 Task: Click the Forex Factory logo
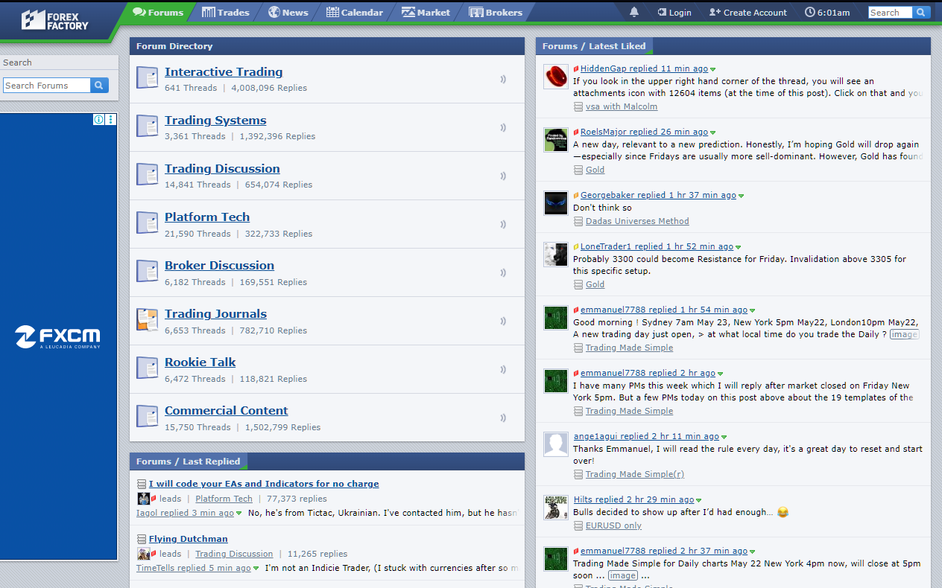coord(55,20)
